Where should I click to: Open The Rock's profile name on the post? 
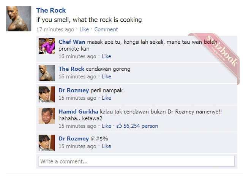tap(51, 10)
